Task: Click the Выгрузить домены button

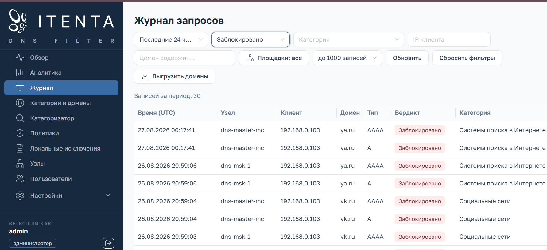Action: (x=175, y=76)
